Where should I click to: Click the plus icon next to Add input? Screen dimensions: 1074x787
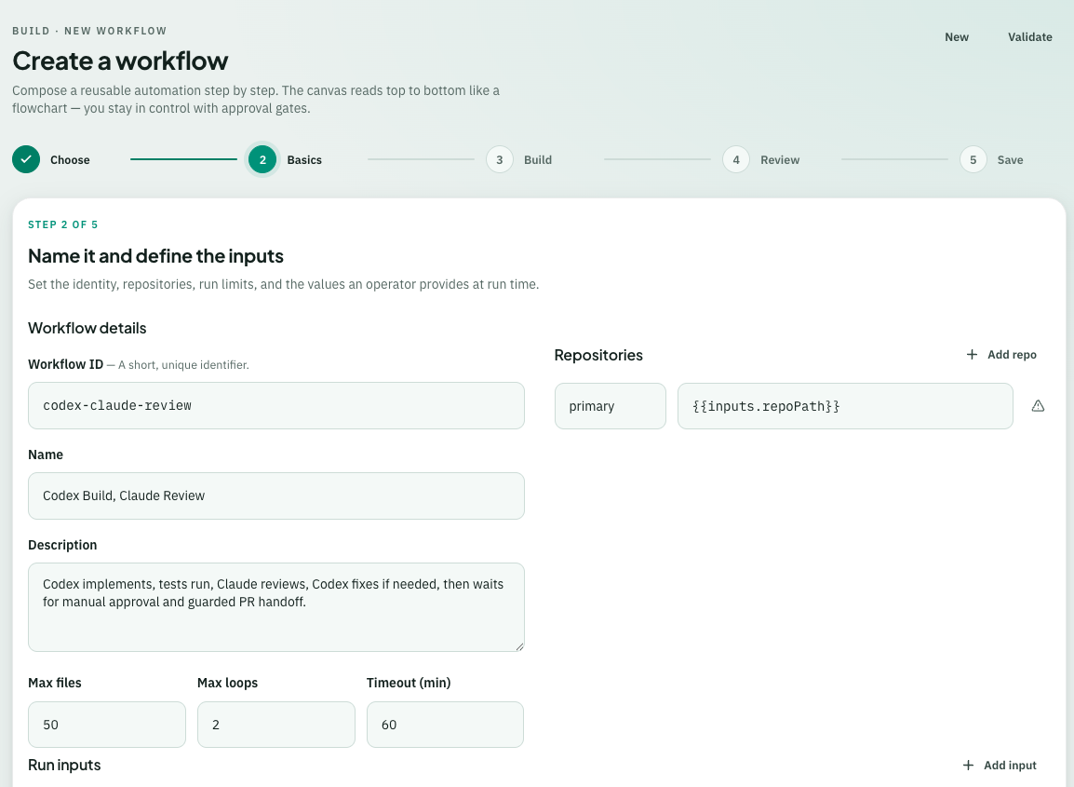point(968,765)
